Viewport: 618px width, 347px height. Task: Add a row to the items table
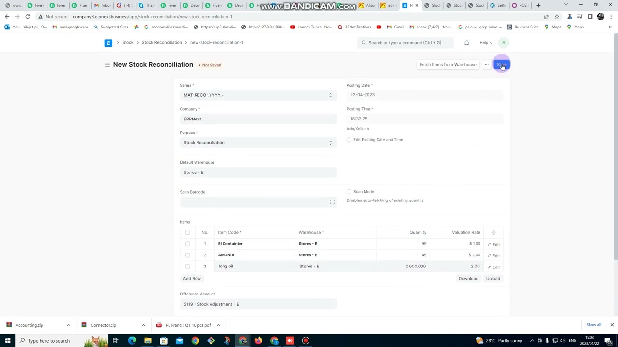point(192,279)
